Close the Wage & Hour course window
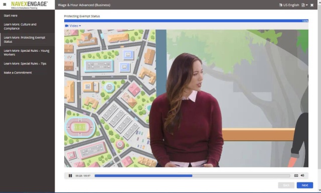Screen dimensions: 321x193 pos(312,5)
